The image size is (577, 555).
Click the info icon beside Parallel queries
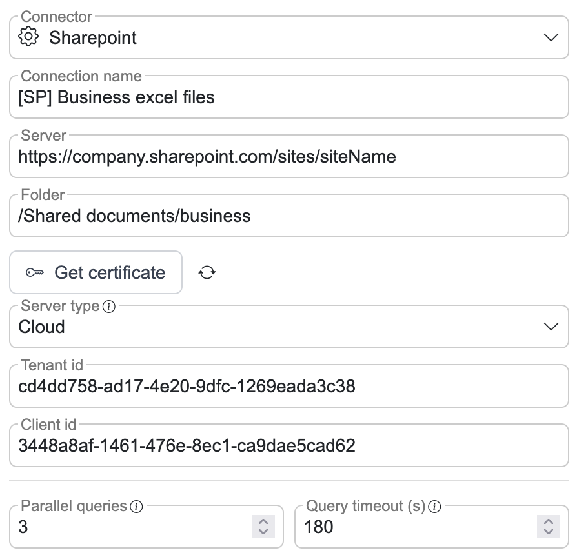(x=136, y=507)
